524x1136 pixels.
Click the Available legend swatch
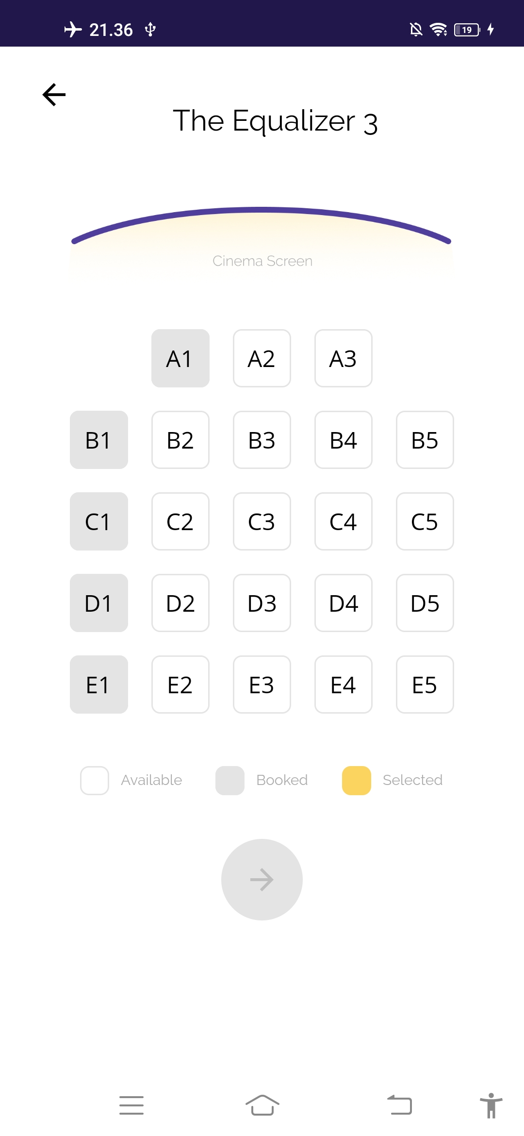point(94,780)
